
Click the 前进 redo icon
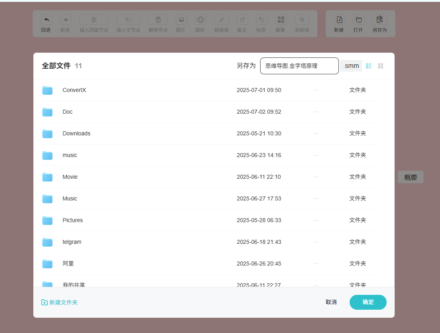[x=66, y=20]
